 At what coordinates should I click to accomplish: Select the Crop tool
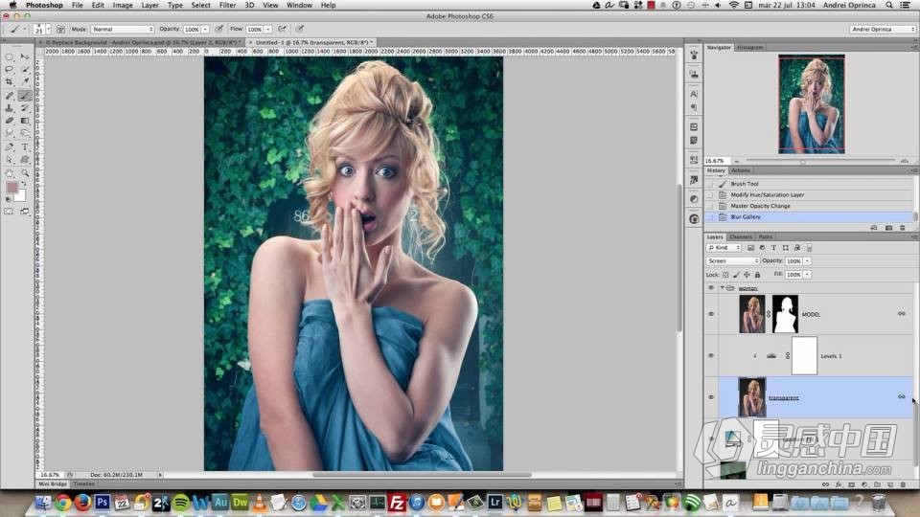(10, 82)
